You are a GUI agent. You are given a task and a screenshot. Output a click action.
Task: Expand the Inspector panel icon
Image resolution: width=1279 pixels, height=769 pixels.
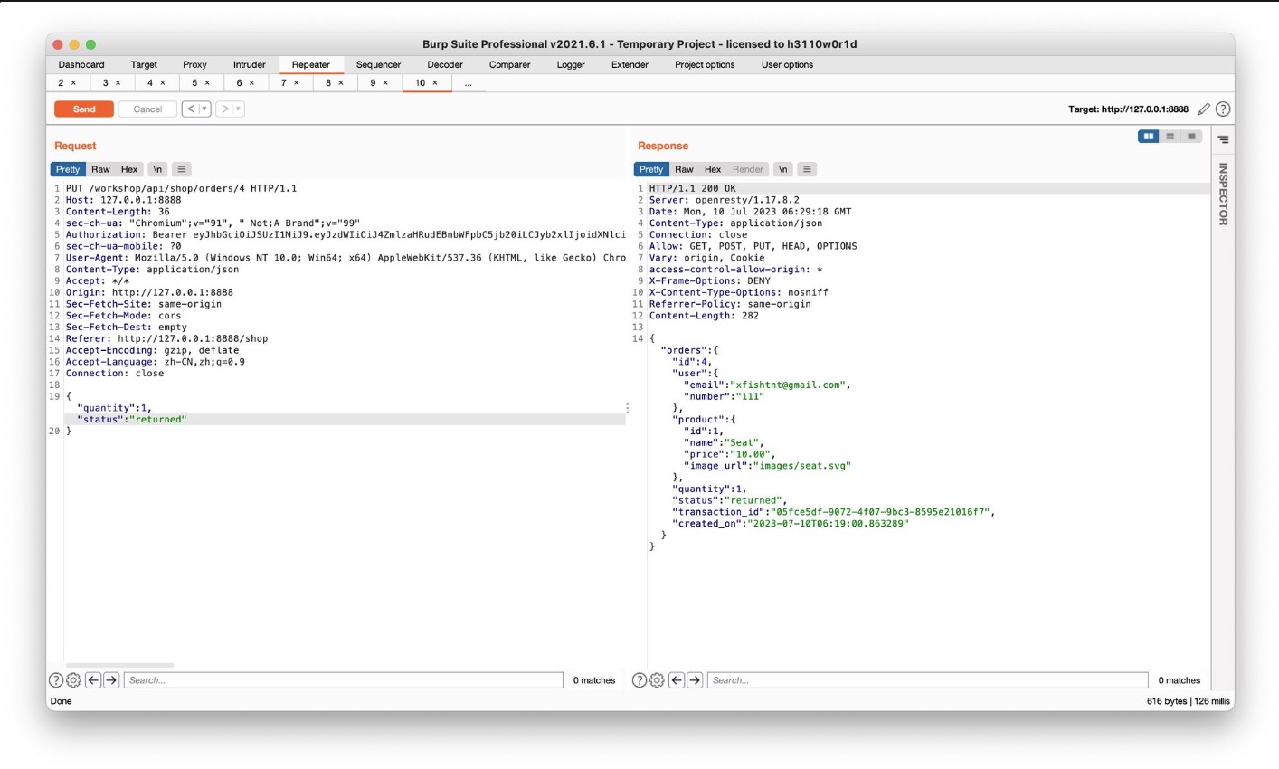1223,140
